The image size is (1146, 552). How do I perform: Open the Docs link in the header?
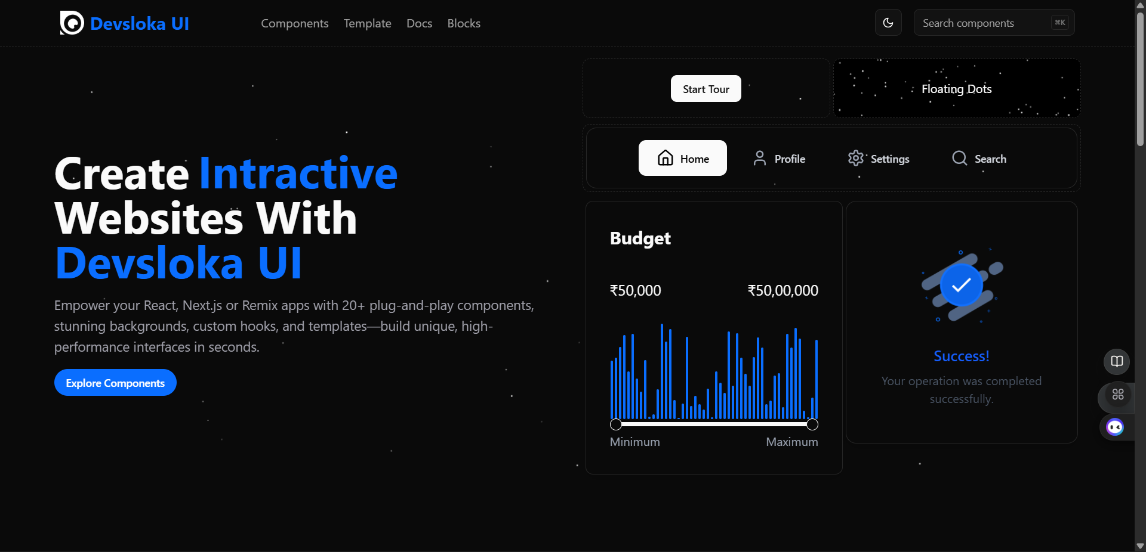click(x=419, y=23)
